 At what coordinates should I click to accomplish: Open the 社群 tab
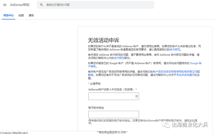click(x=21, y=15)
